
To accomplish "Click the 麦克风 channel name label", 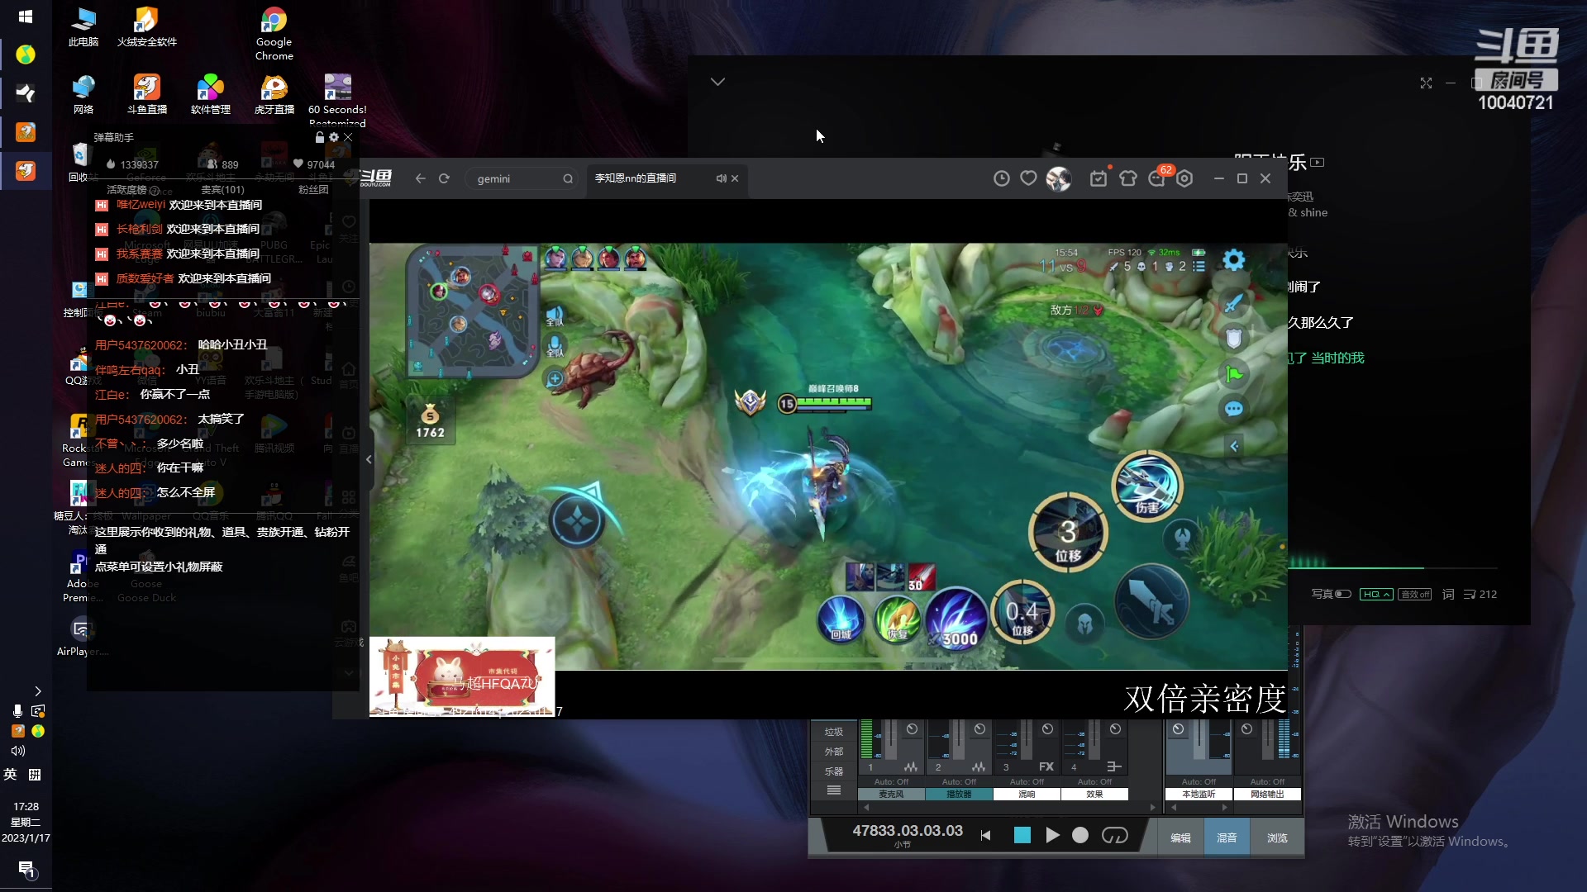I will (x=891, y=795).
